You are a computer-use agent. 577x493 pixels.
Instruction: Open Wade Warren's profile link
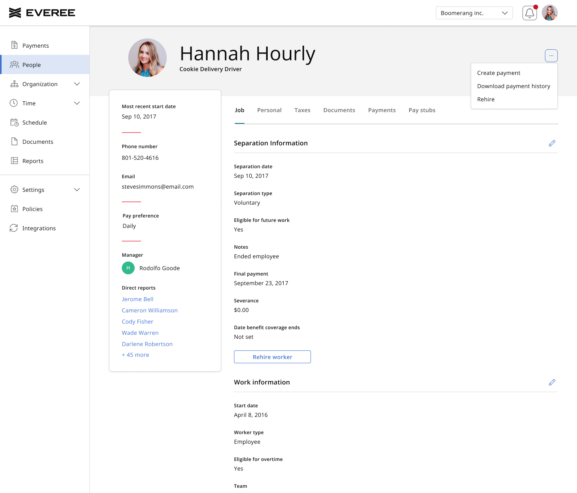(140, 333)
